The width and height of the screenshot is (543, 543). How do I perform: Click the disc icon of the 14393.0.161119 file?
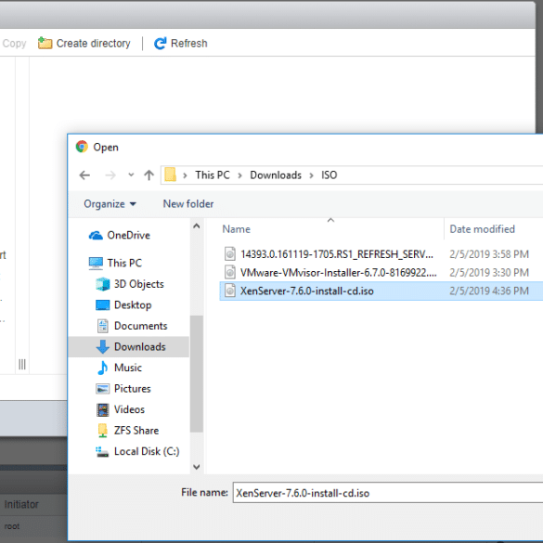coord(230,254)
